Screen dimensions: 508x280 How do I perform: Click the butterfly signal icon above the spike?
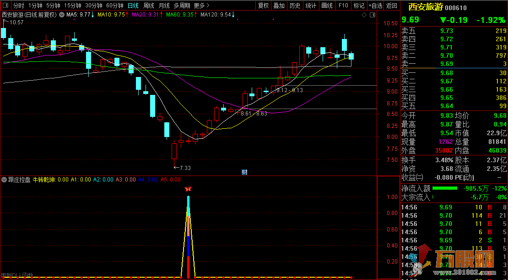pos(188,188)
